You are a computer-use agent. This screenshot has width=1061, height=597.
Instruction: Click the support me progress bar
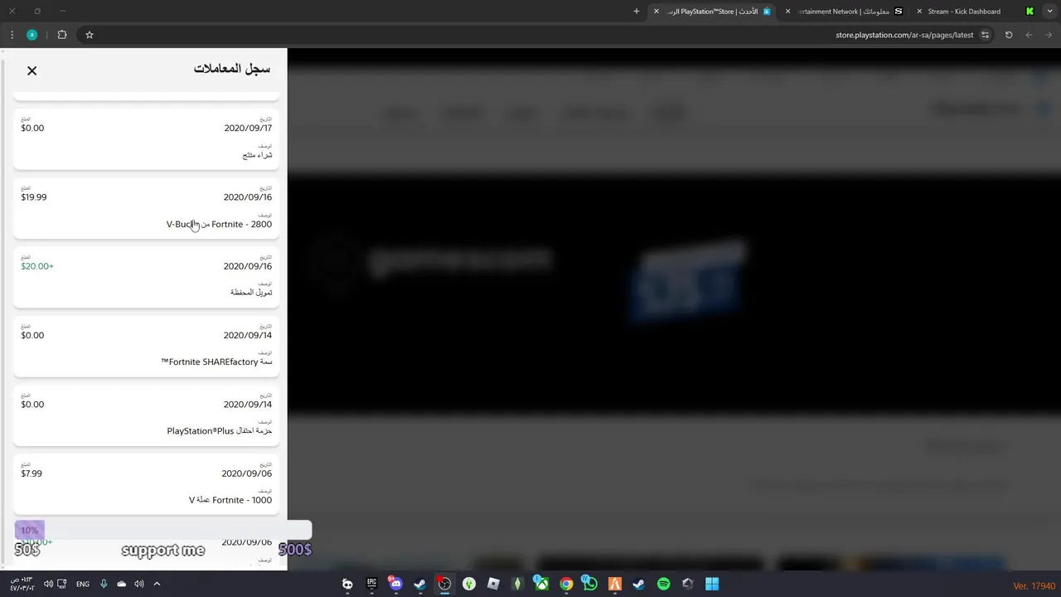(163, 530)
